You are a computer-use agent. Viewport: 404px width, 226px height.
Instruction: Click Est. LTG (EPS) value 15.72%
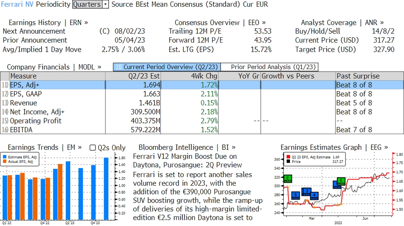coord(261,49)
